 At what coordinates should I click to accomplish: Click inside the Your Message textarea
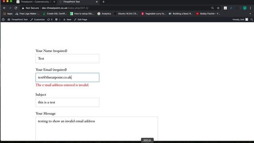pos(97,129)
